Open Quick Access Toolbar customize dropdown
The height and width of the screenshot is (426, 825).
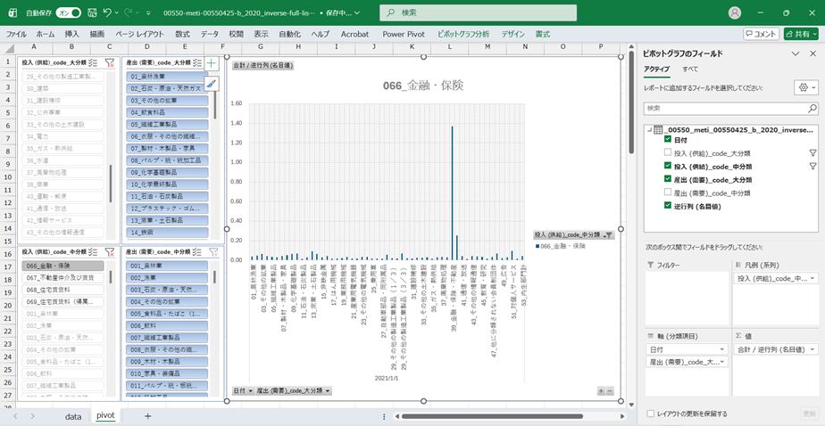[148, 12]
